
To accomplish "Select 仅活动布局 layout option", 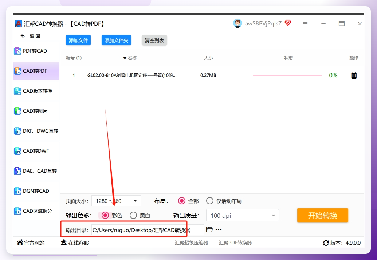I will point(210,201).
